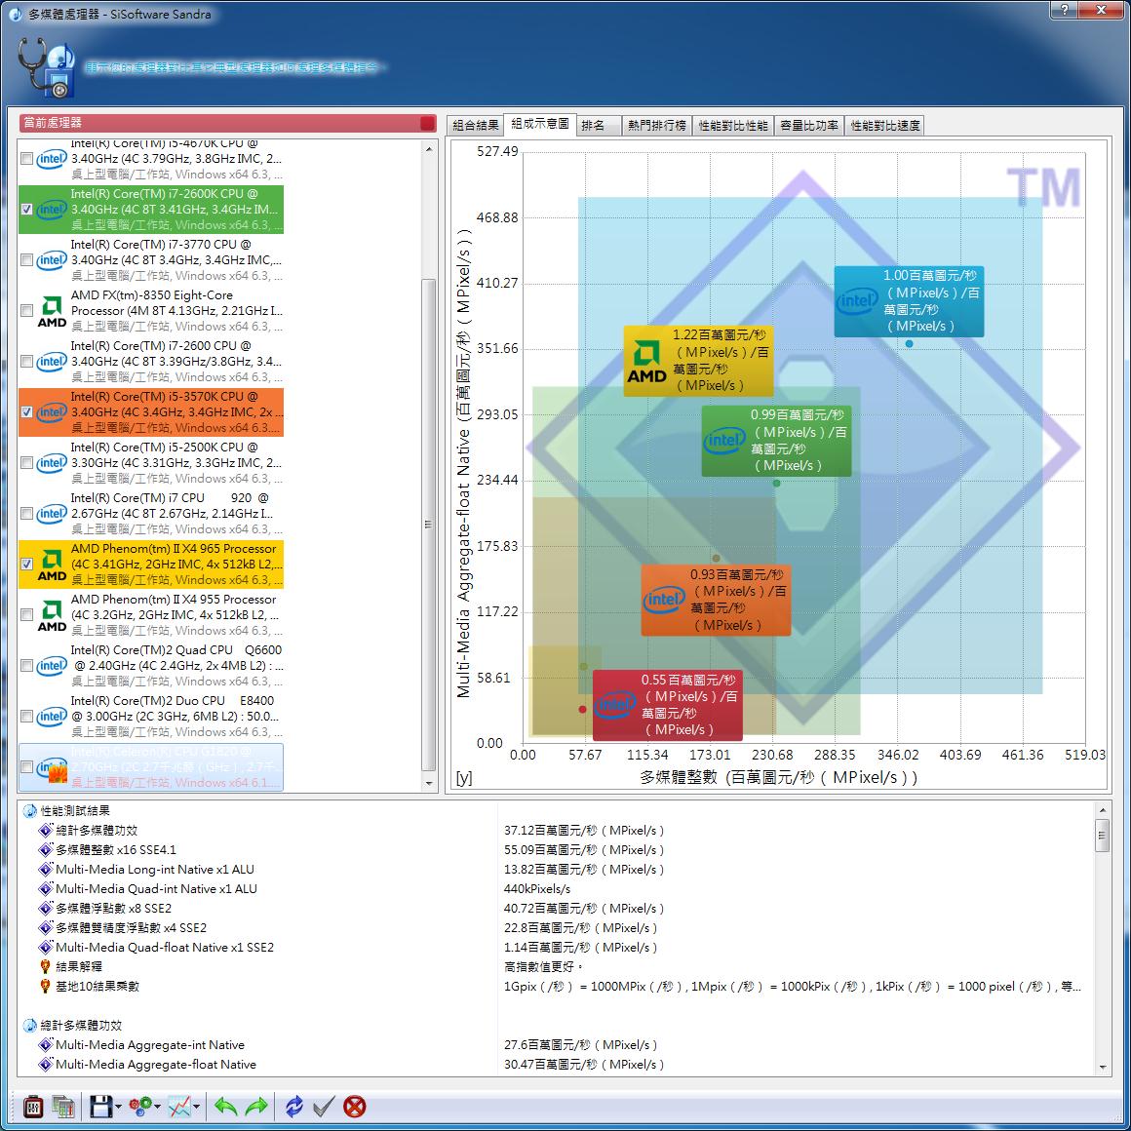Click Intel logo of Core2 Quad Q6600
This screenshot has width=1131, height=1131.
click(x=52, y=666)
